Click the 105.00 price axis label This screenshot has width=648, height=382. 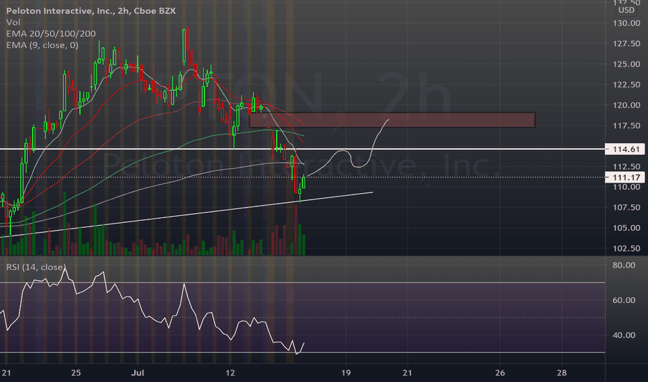coord(626,228)
